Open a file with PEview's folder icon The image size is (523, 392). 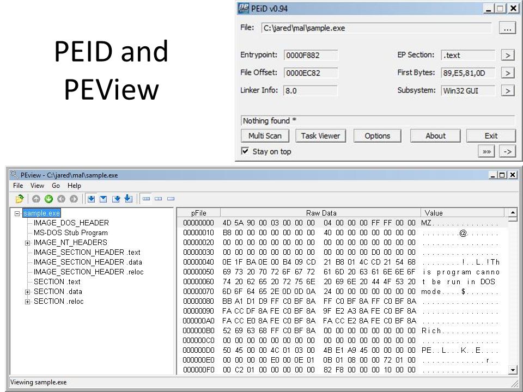20,199
